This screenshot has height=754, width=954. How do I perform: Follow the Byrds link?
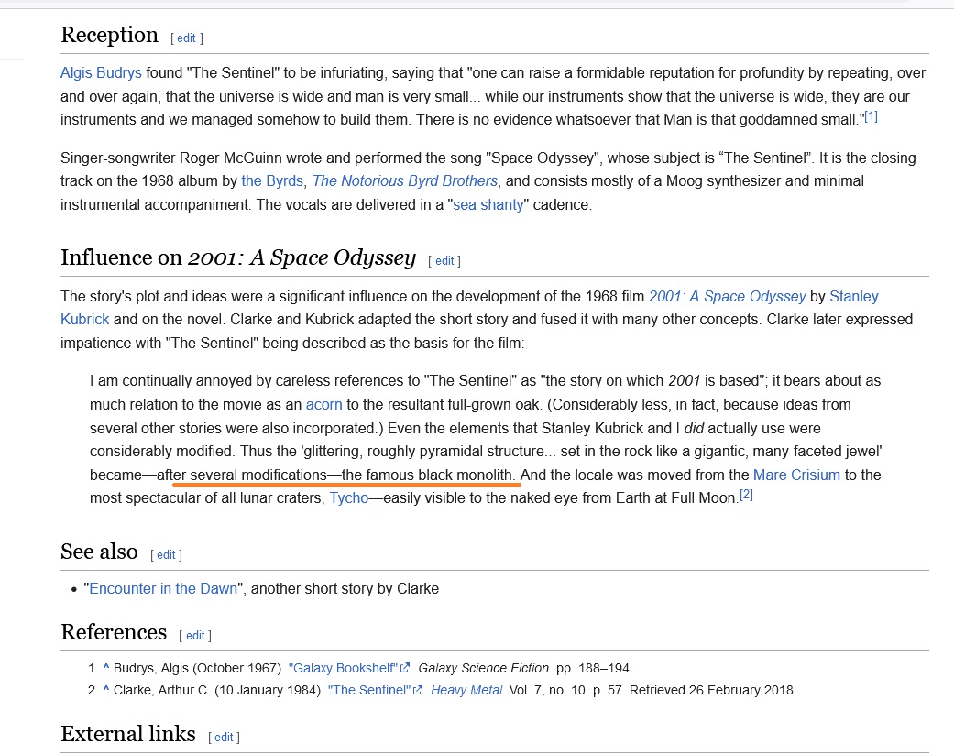(x=272, y=181)
